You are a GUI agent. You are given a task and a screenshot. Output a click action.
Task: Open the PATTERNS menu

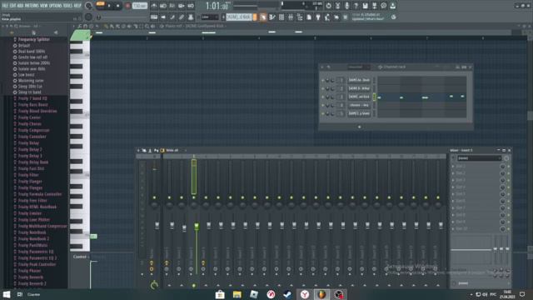pyautogui.click(x=32, y=6)
